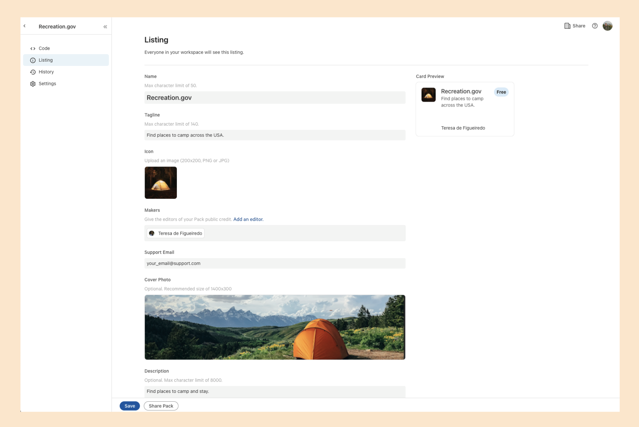Click the Share Pack button
This screenshot has width=639, height=427.
coord(161,406)
